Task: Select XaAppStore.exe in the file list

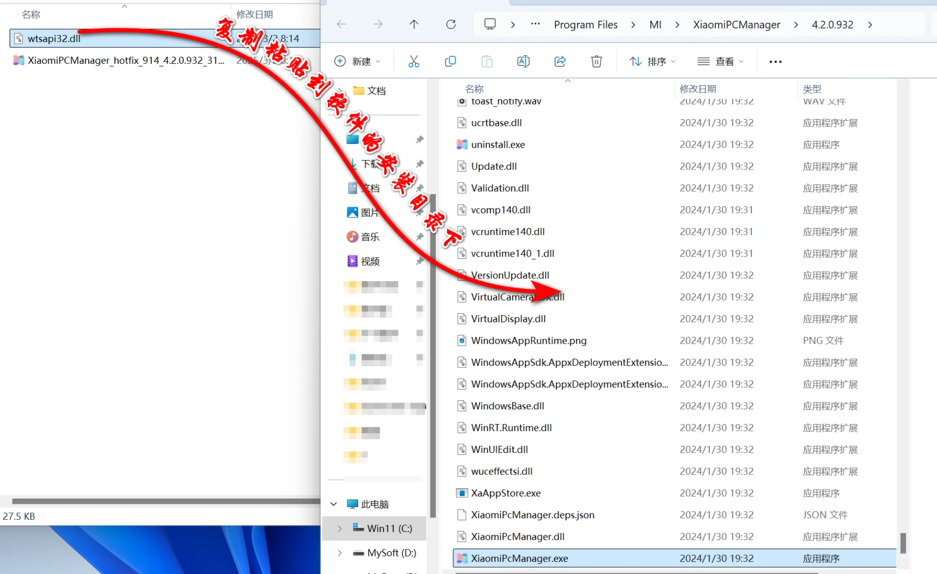Action: click(506, 493)
